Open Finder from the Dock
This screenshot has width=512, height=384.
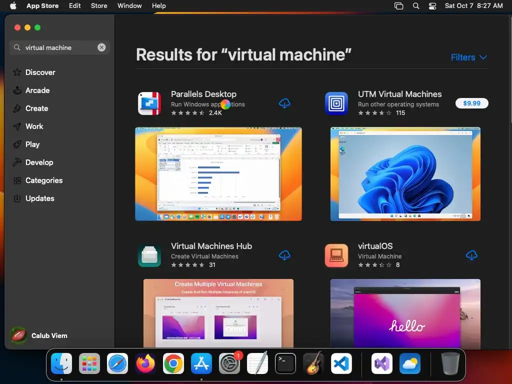click(x=61, y=363)
